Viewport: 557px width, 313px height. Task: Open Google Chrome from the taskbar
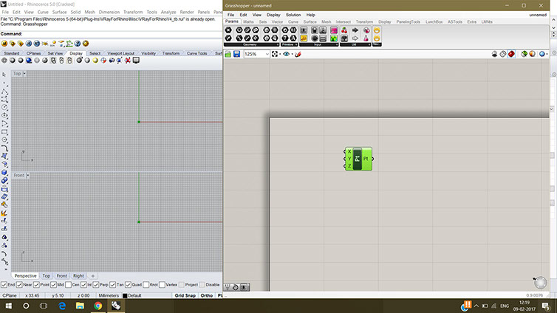click(x=98, y=306)
